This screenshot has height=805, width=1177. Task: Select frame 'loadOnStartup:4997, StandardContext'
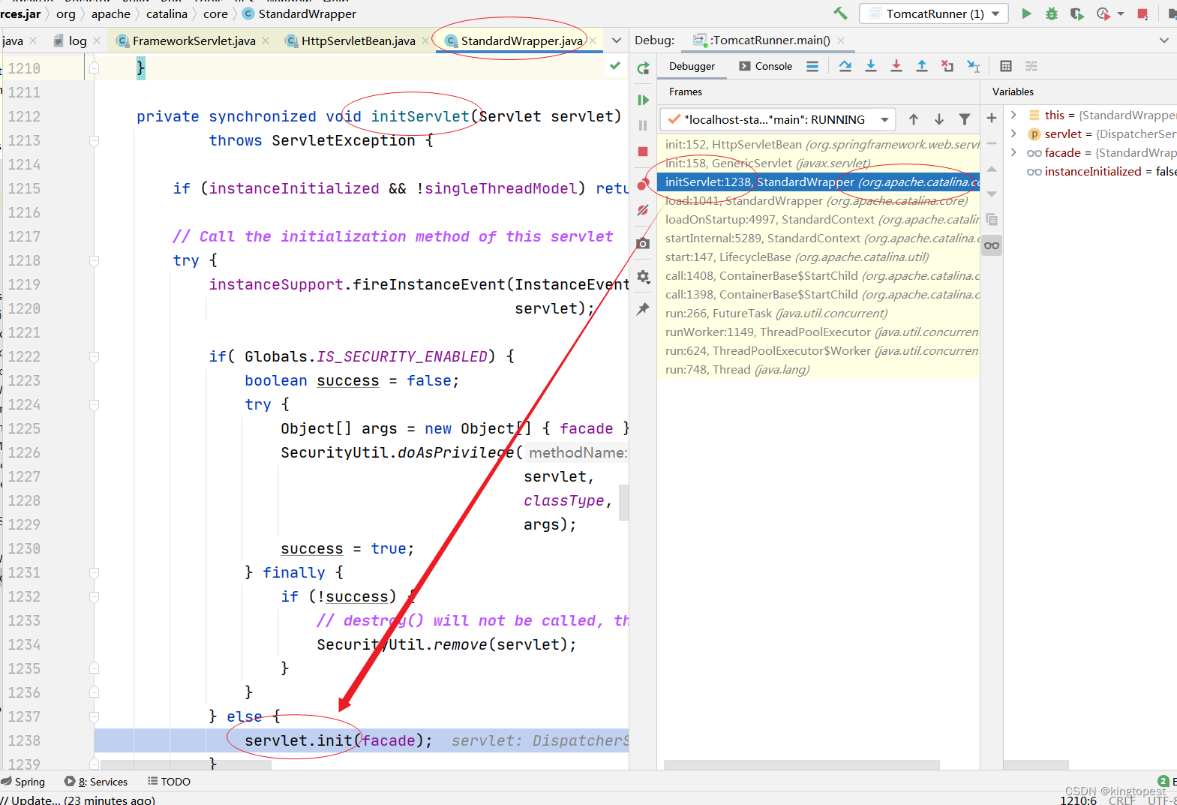[818, 219]
